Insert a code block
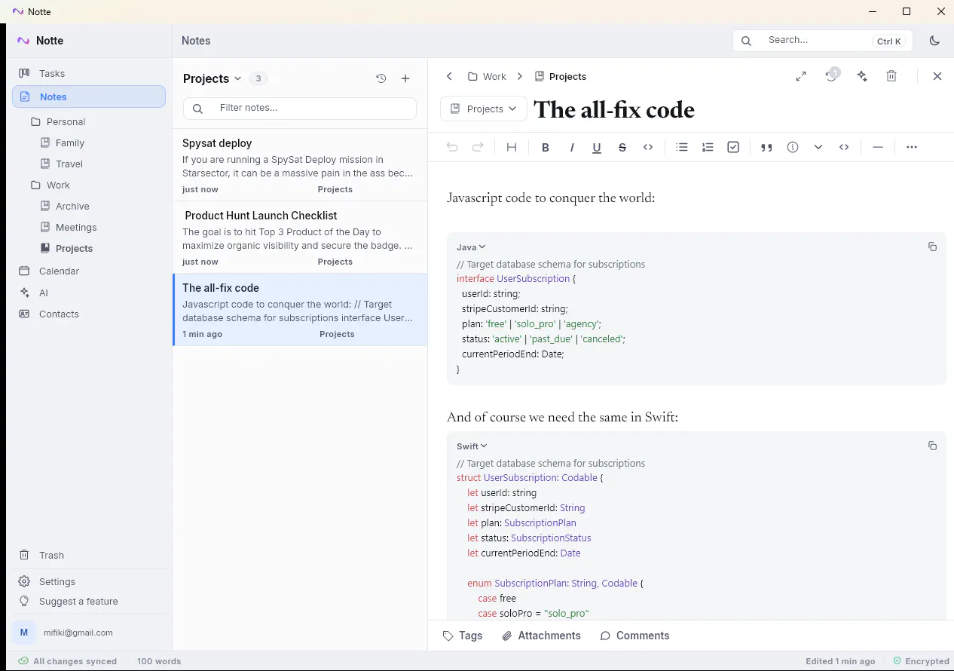The height and width of the screenshot is (671, 954). (844, 147)
